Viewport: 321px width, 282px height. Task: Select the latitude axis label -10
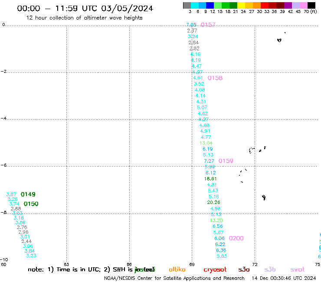(x=4, y=260)
